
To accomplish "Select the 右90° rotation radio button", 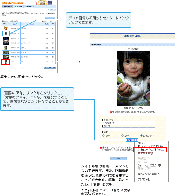I will (103, 135).
